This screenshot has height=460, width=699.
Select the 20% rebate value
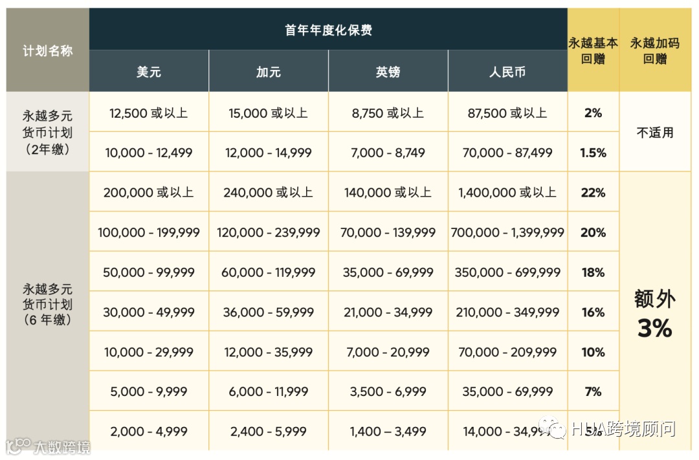(x=594, y=232)
